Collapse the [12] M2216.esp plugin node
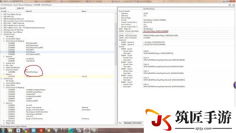This screenshot has width=236, height=133. (x=1, y=34)
